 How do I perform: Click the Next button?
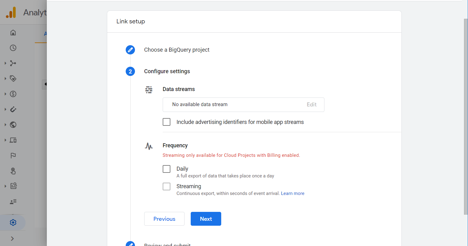[206, 219]
